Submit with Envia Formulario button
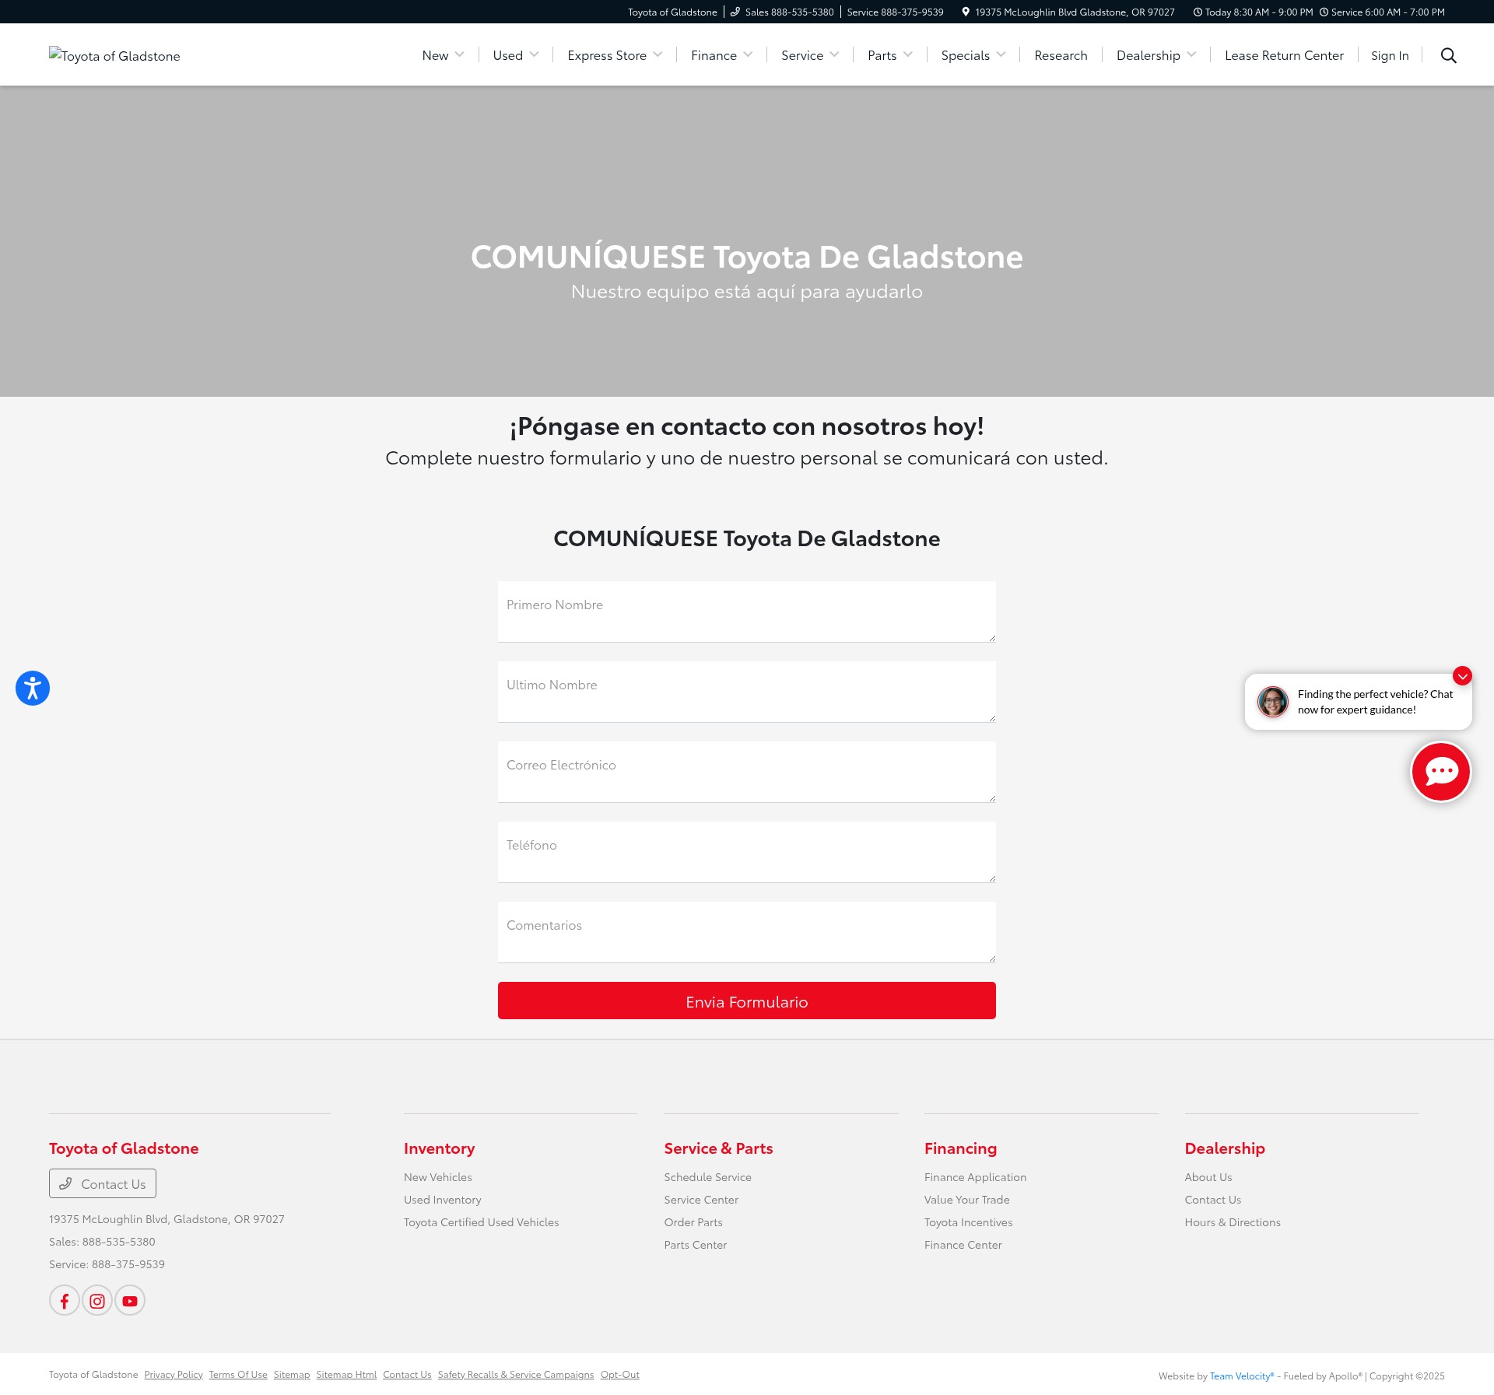 [x=747, y=1001]
